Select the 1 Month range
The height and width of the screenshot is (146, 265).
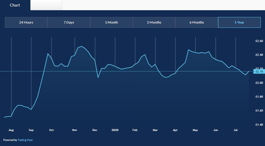tap(111, 22)
